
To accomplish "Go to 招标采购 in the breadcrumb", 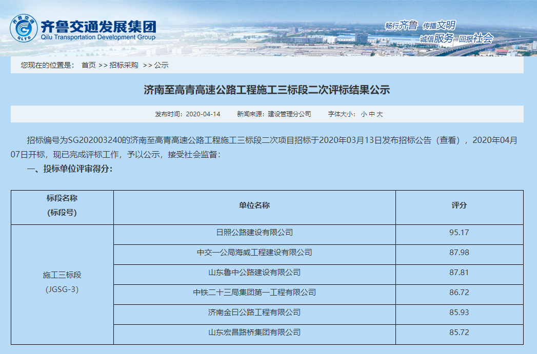I will pos(124,65).
